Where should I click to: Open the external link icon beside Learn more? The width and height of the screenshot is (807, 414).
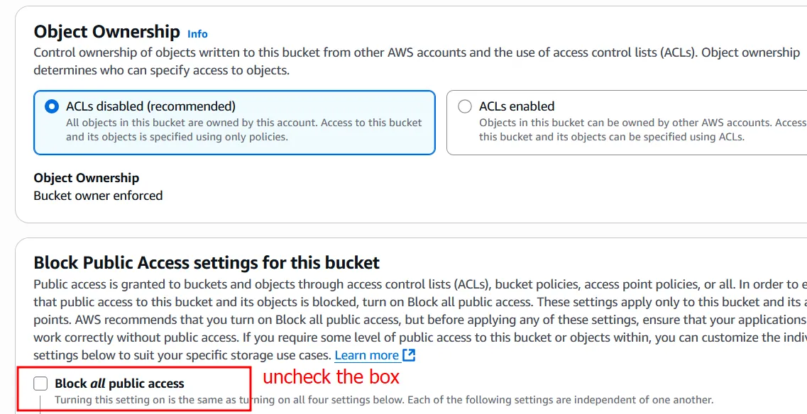pyautogui.click(x=409, y=355)
